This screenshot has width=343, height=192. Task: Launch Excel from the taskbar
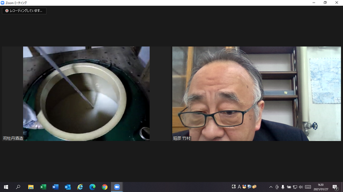click(43, 187)
